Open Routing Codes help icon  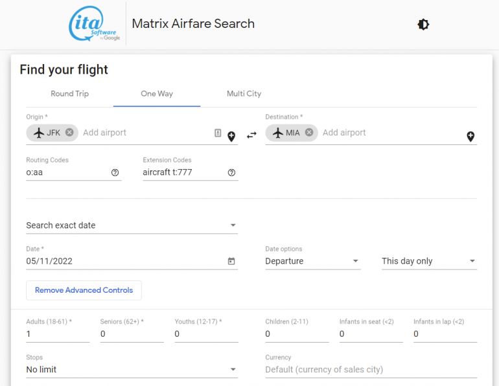pos(115,173)
